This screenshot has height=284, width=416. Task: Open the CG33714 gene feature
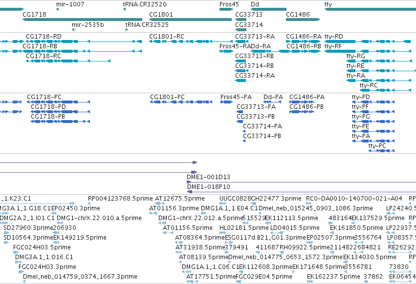(241, 30)
